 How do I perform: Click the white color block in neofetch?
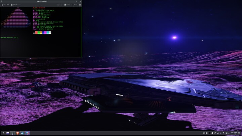click(50, 33)
